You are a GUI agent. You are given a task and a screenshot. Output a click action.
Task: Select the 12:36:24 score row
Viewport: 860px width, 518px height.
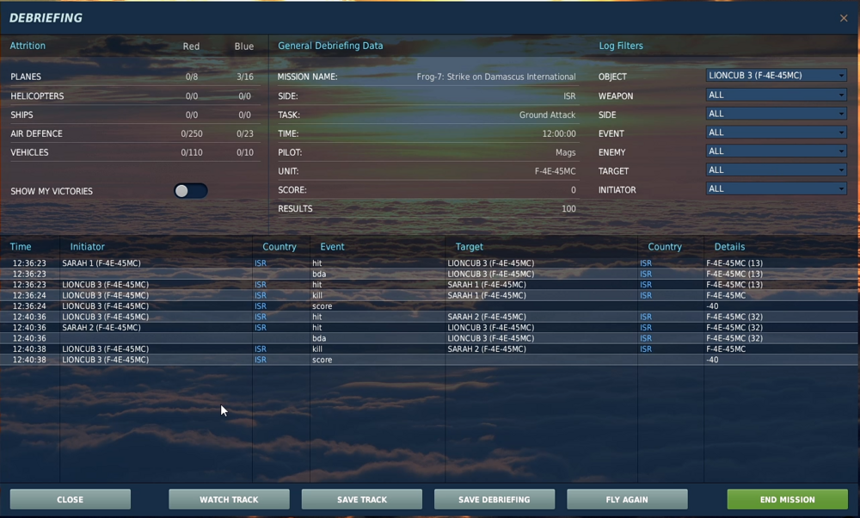click(429, 306)
